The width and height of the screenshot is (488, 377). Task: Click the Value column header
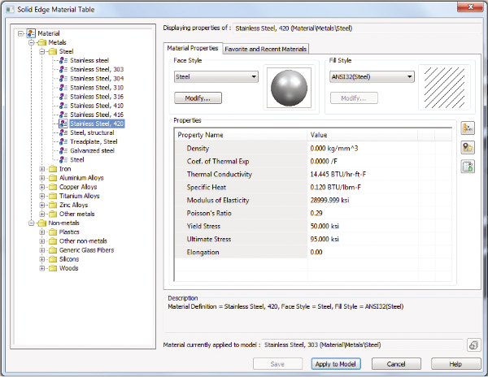point(362,135)
